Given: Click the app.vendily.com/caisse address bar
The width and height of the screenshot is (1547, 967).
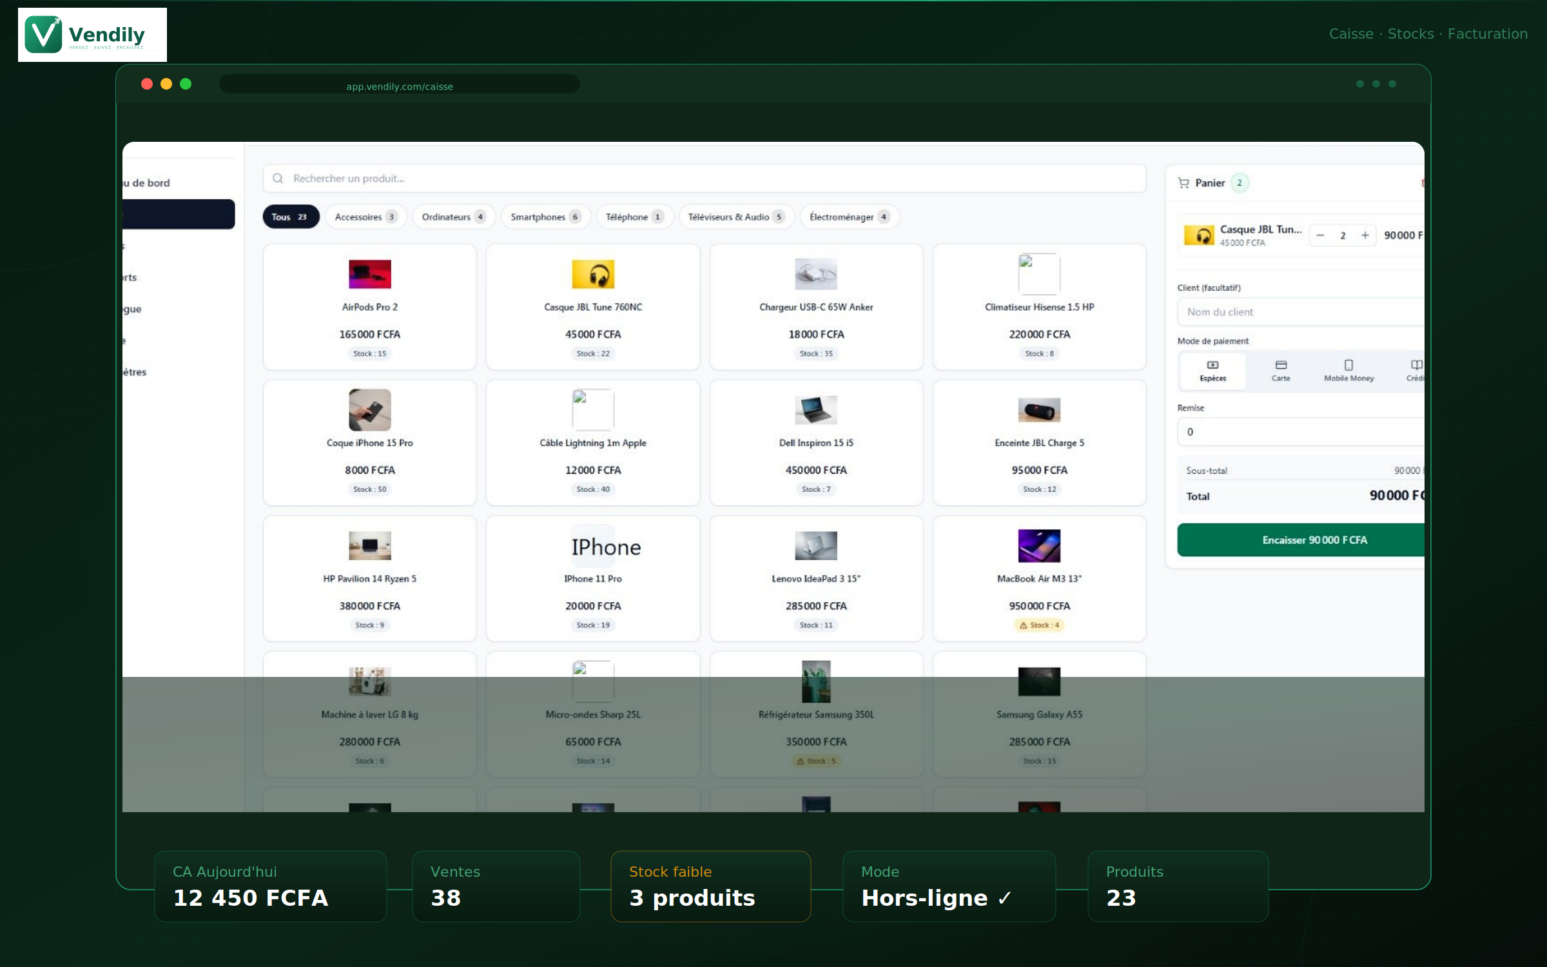Looking at the screenshot, I should [400, 84].
